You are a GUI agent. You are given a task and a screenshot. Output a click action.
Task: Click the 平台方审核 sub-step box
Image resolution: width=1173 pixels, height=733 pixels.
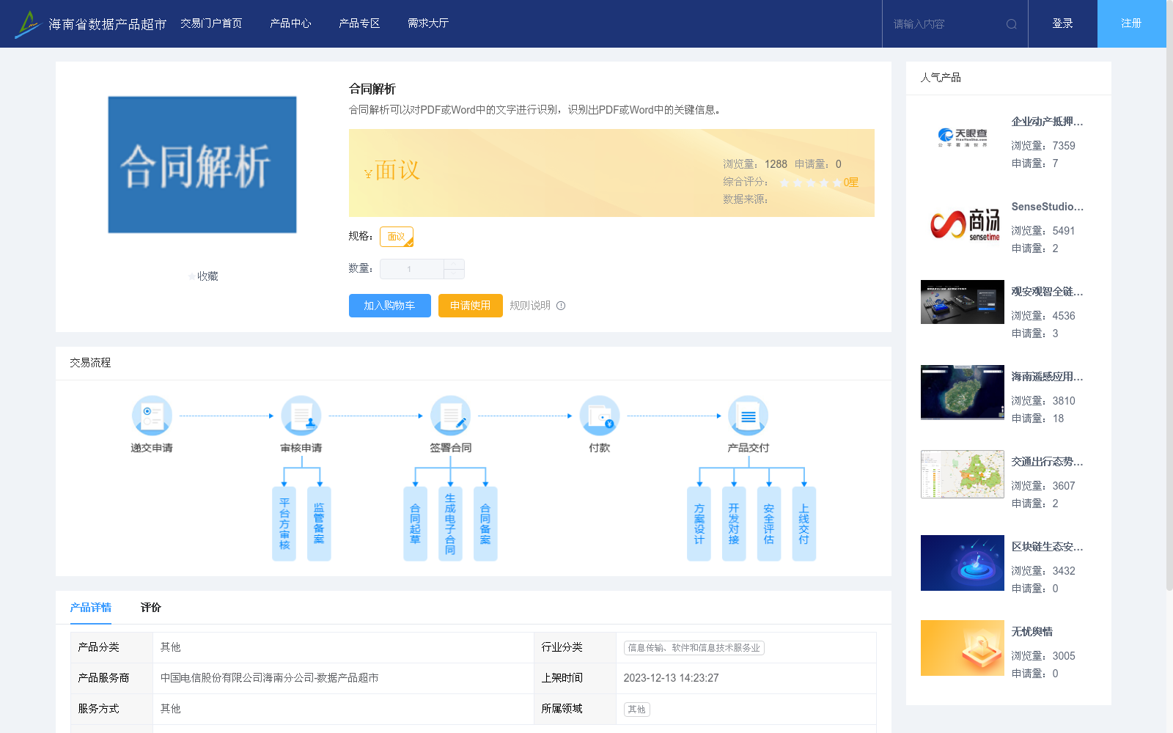click(284, 524)
